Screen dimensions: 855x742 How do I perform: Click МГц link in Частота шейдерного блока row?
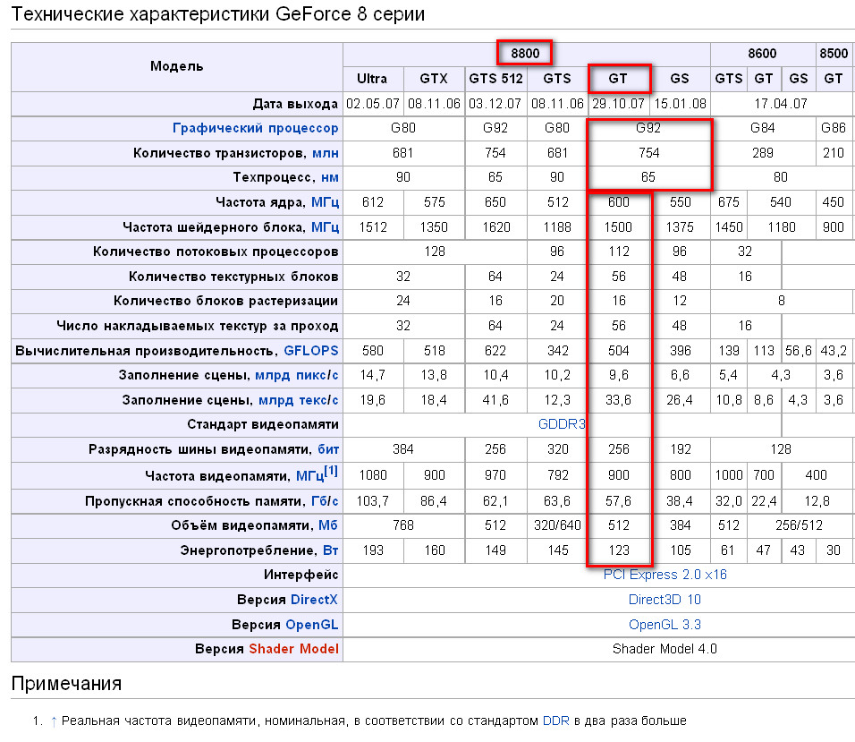pos(325,227)
